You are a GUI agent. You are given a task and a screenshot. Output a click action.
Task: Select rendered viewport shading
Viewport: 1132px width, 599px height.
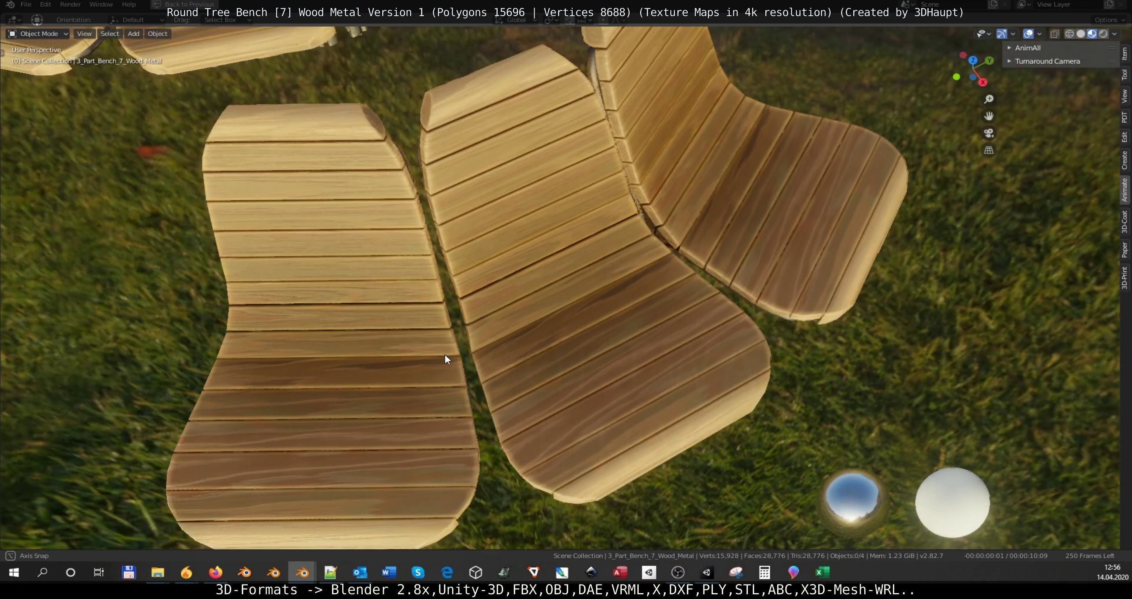[x=1103, y=34]
